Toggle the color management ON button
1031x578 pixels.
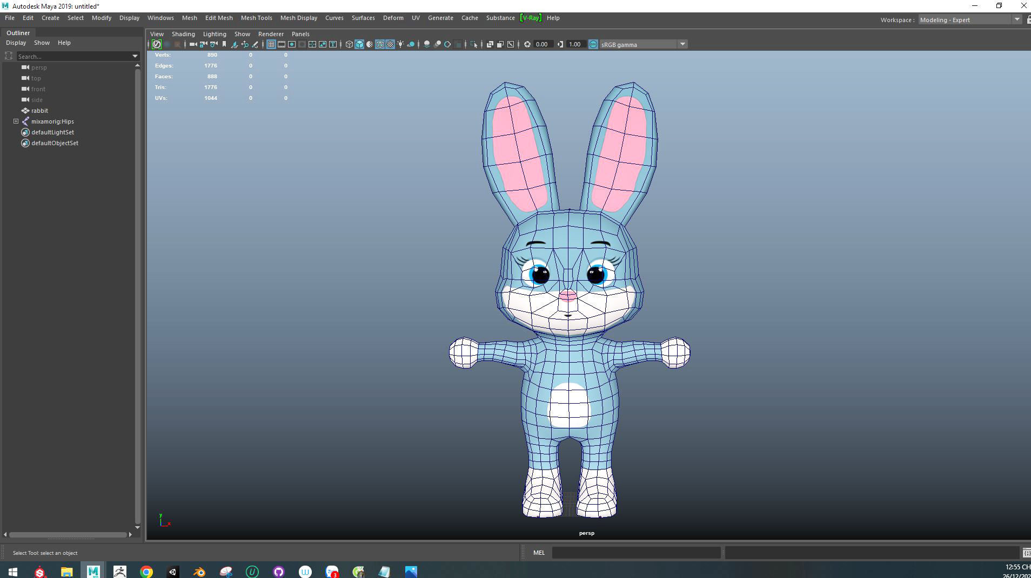pos(593,44)
